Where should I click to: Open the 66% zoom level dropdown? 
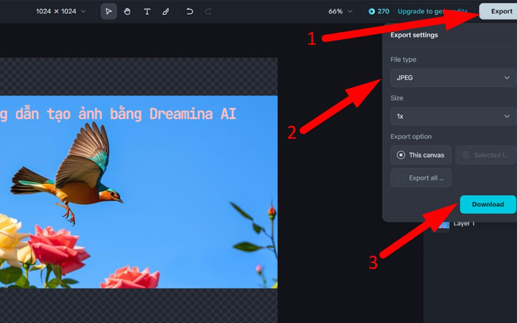[341, 12]
